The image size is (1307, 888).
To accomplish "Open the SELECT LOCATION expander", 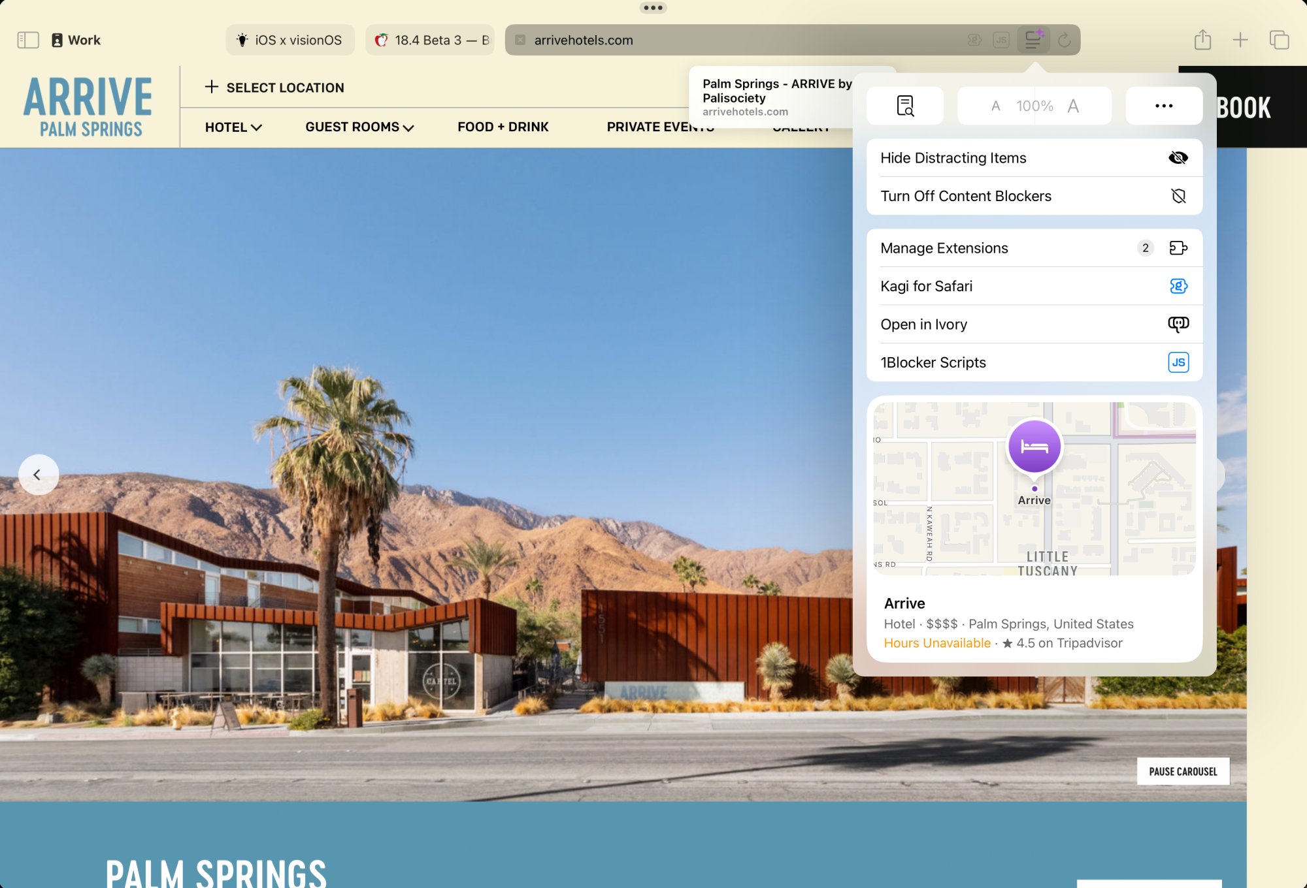I will tap(274, 87).
